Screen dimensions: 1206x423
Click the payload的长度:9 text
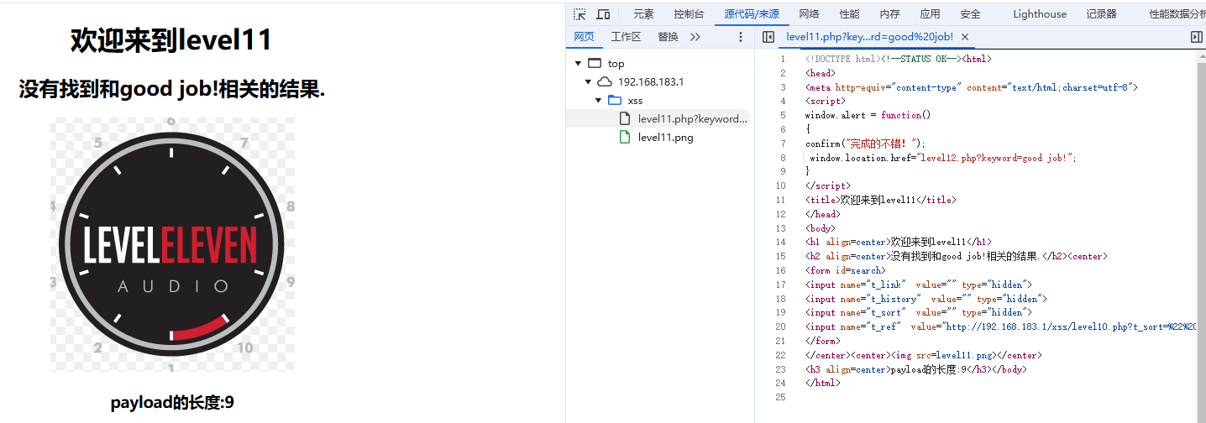[172, 403]
